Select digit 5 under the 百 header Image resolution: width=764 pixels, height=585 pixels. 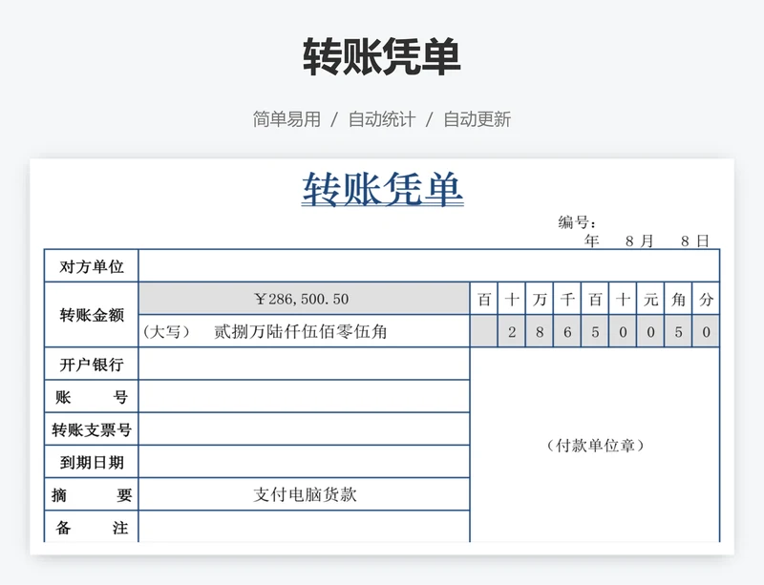tap(595, 331)
